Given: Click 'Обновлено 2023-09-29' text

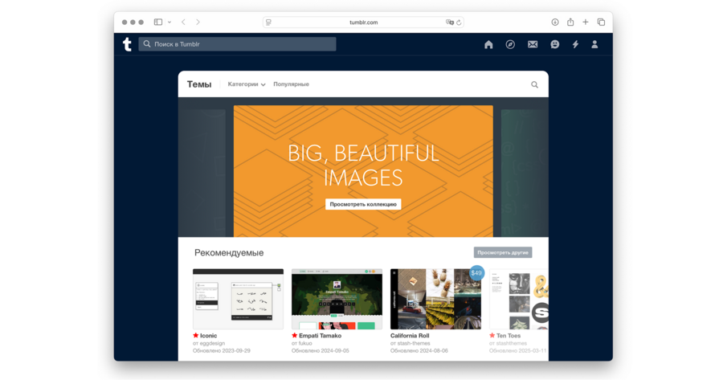Looking at the screenshot, I should [x=222, y=351].
